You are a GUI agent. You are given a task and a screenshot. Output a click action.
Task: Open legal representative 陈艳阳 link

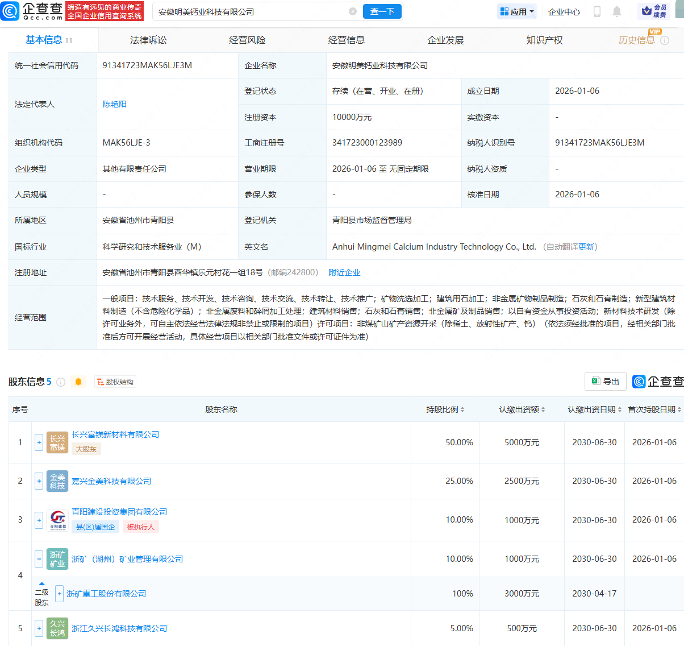click(x=114, y=104)
